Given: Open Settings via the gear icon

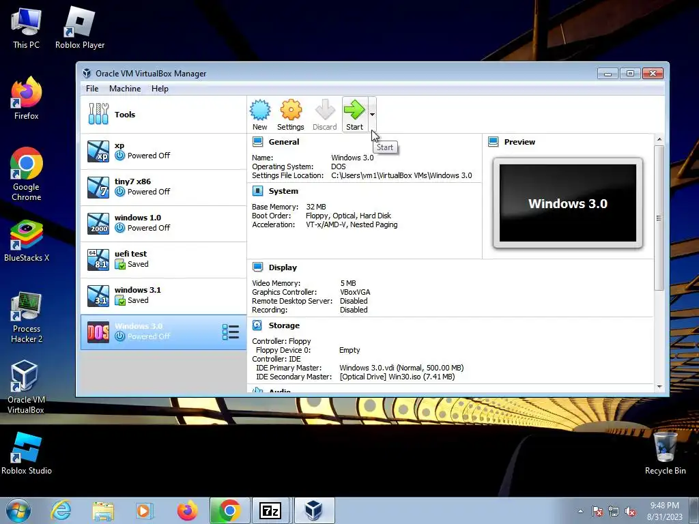Looking at the screenshot, I should point(291,115).
